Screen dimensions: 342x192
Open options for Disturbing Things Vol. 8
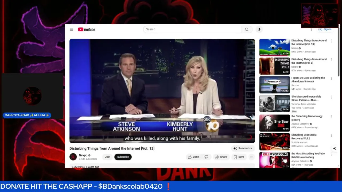pyautogui.click(x=331, y=60)
